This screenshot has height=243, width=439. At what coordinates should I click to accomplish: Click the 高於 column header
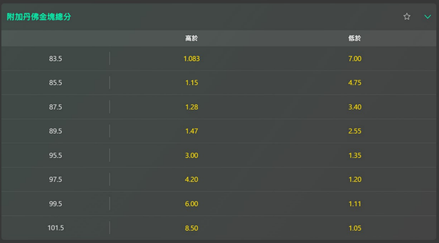click(192, 39)
